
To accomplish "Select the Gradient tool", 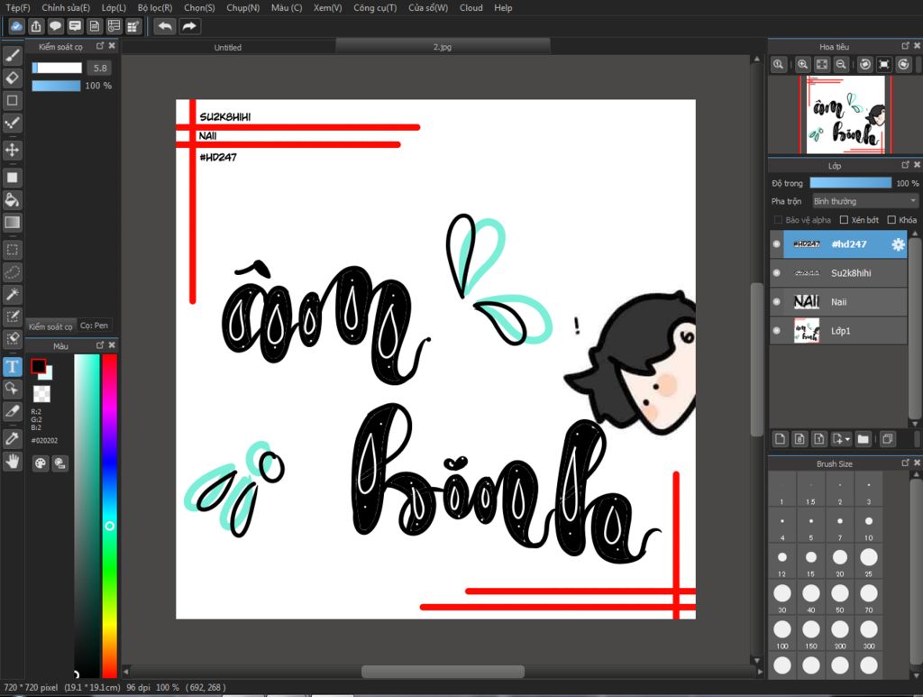I will (x=13, y=223).
